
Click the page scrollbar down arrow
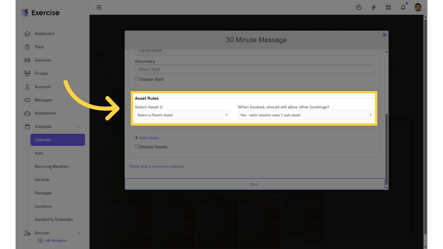coord(425,247)
